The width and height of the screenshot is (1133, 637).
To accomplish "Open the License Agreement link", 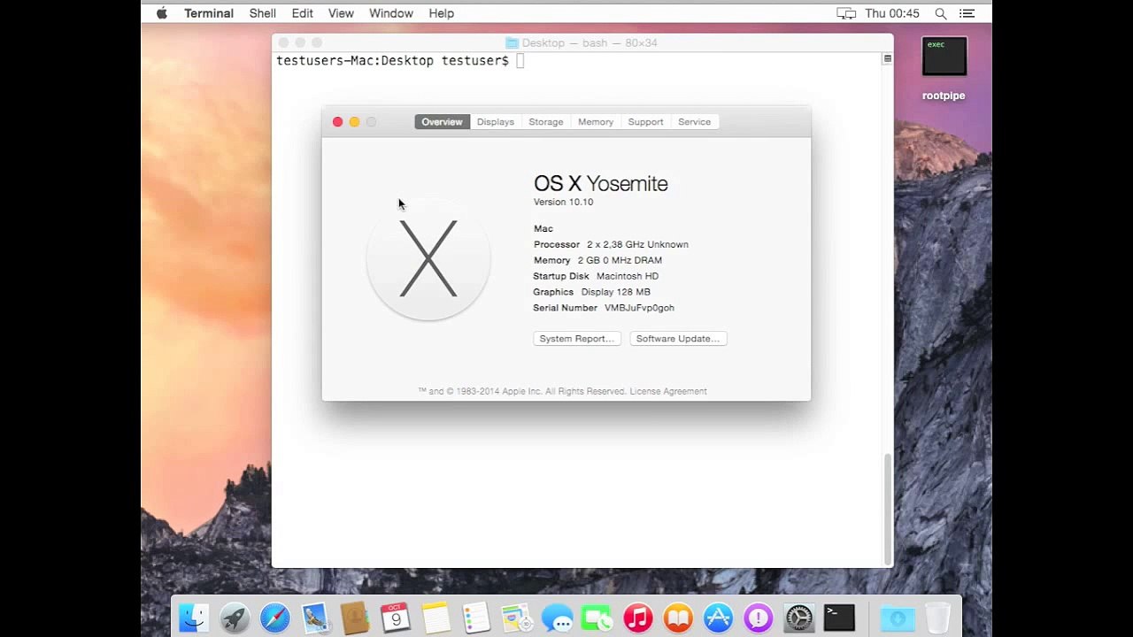I will point(668,391).
